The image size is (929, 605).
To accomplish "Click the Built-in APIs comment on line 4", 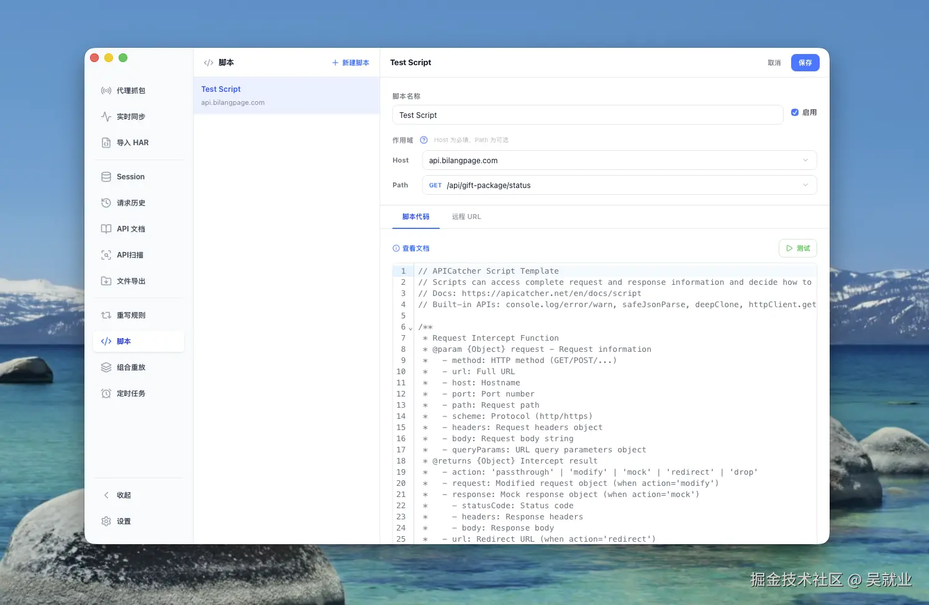I will point(617,305).
